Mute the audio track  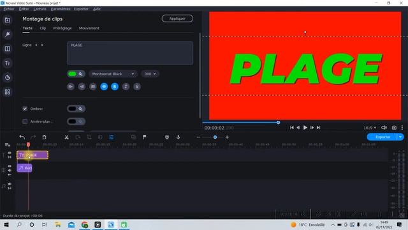coord(10,184)
